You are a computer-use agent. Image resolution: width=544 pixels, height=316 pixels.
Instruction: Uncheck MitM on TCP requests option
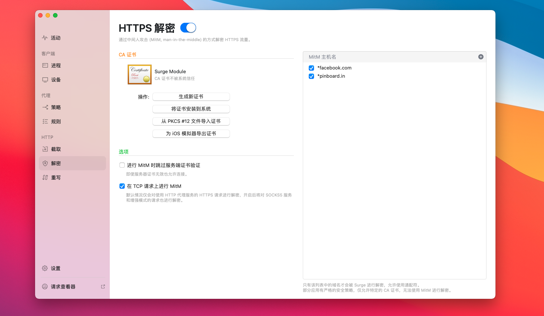122,186
